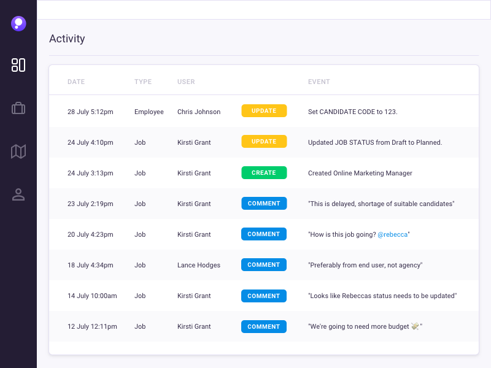The image size is (491, 368).
Task: Sort by the EVENT column header
Action: [319, 82]
